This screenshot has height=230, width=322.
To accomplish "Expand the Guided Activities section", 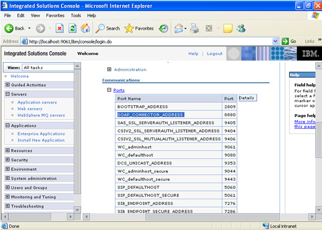I will tap(8, 85).
